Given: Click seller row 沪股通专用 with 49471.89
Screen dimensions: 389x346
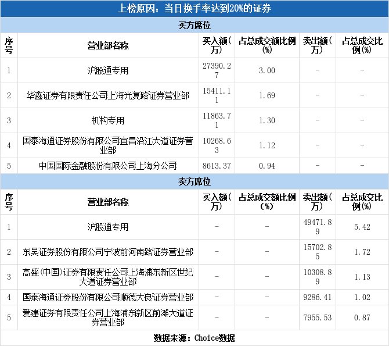Looking at the screenshot, I should (x=195, y=227).
